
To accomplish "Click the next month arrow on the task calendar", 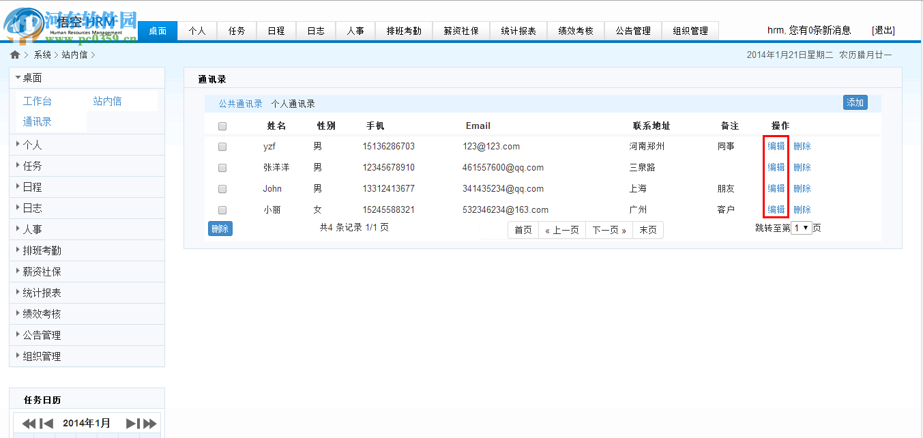I will (x=132, y=422).
